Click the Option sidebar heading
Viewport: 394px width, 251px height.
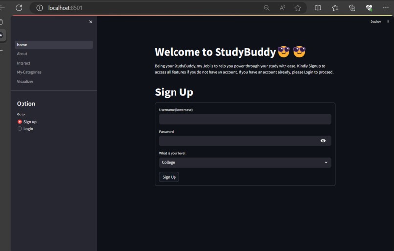click(x=26, y=104)
